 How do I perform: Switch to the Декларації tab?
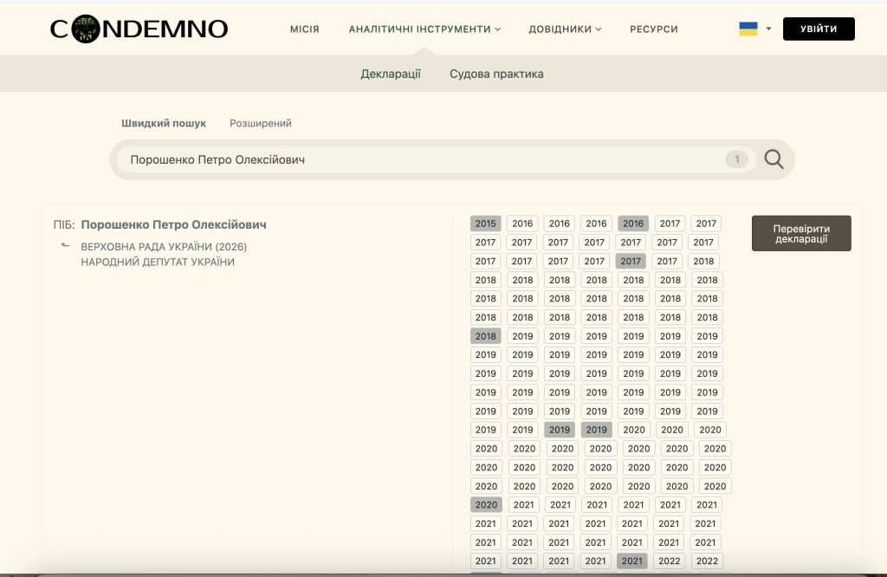(391, 75)
